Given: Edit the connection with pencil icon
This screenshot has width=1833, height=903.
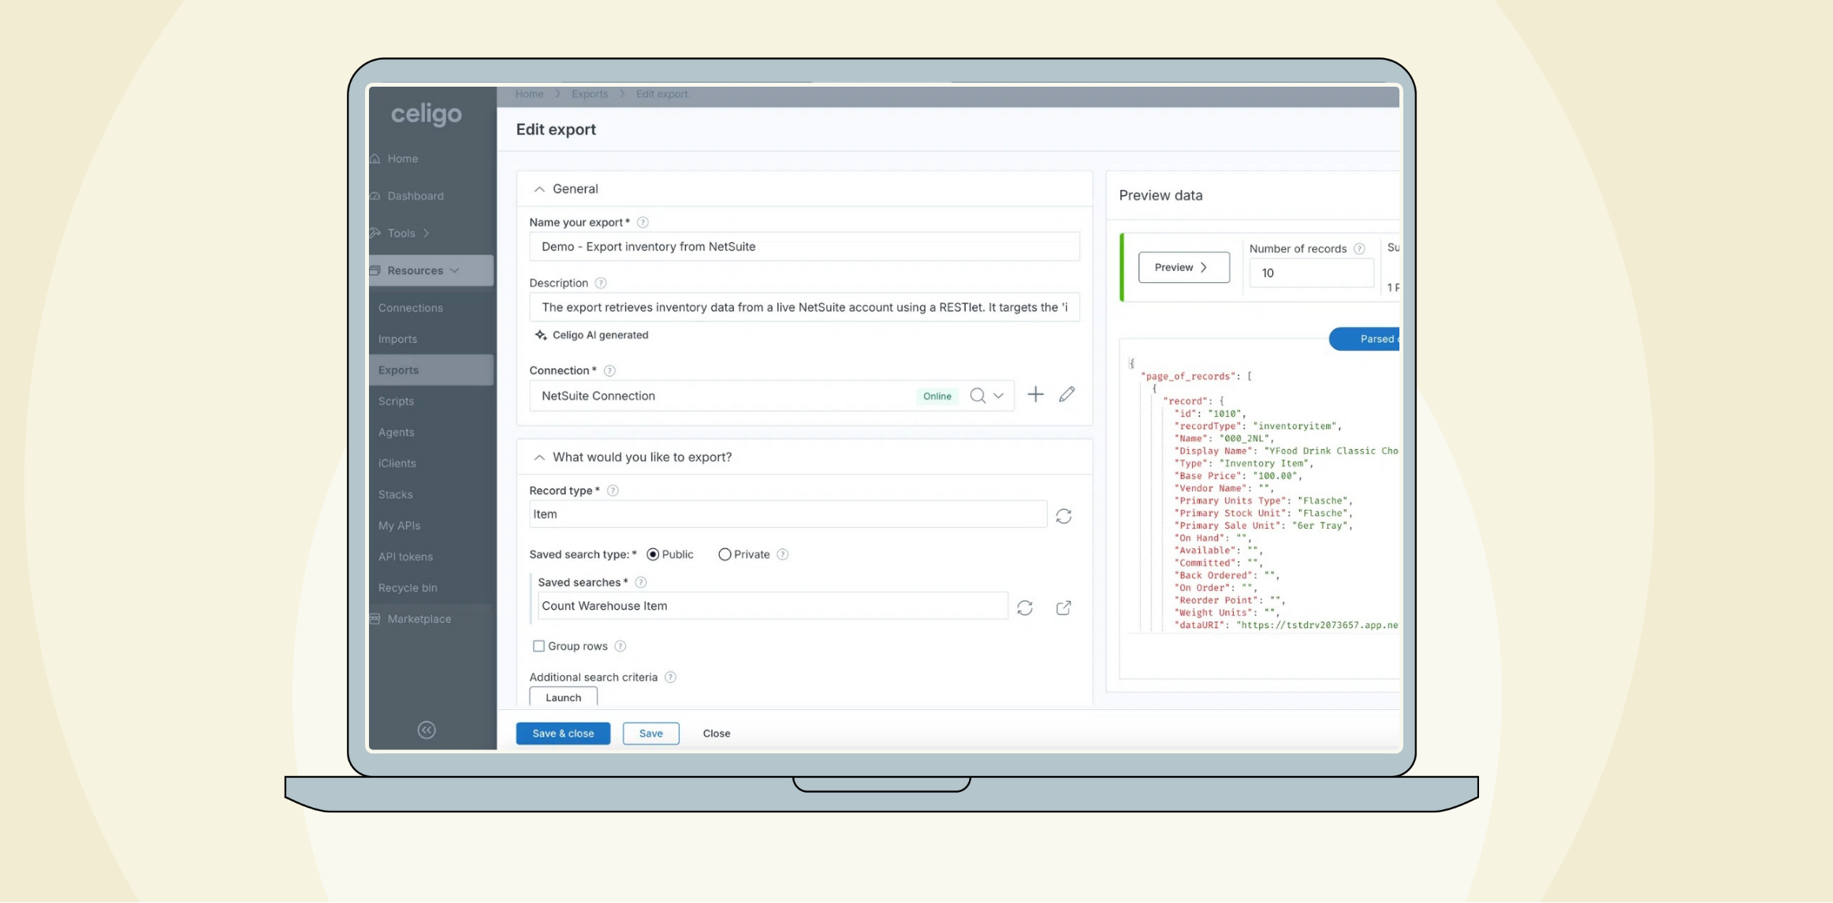Looking at the screenshot, I should 1067,395.
